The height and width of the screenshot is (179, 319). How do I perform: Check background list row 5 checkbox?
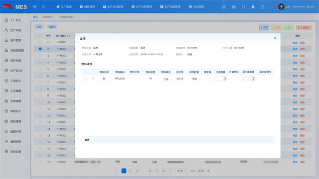point(40,69)
